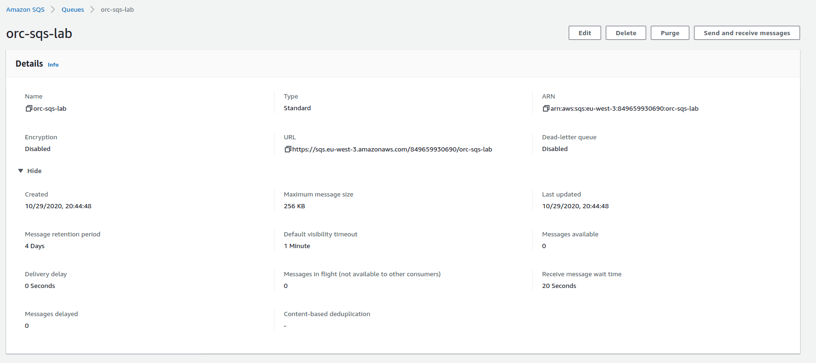The width and height of the screenshot is (816, 363).
Task: Click the Details section heading
Action: tap(29, 63)
